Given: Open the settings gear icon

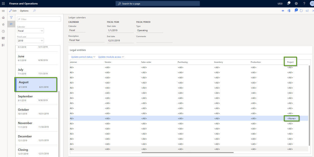Looking at the screenshot, I should (x=296, y=3).
